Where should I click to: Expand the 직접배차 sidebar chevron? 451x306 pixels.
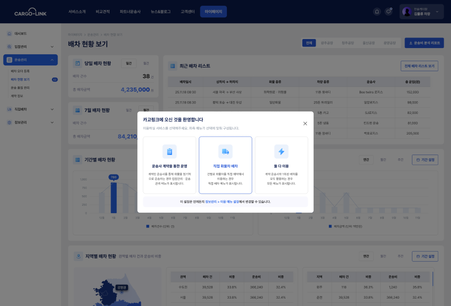pos(52,109)
